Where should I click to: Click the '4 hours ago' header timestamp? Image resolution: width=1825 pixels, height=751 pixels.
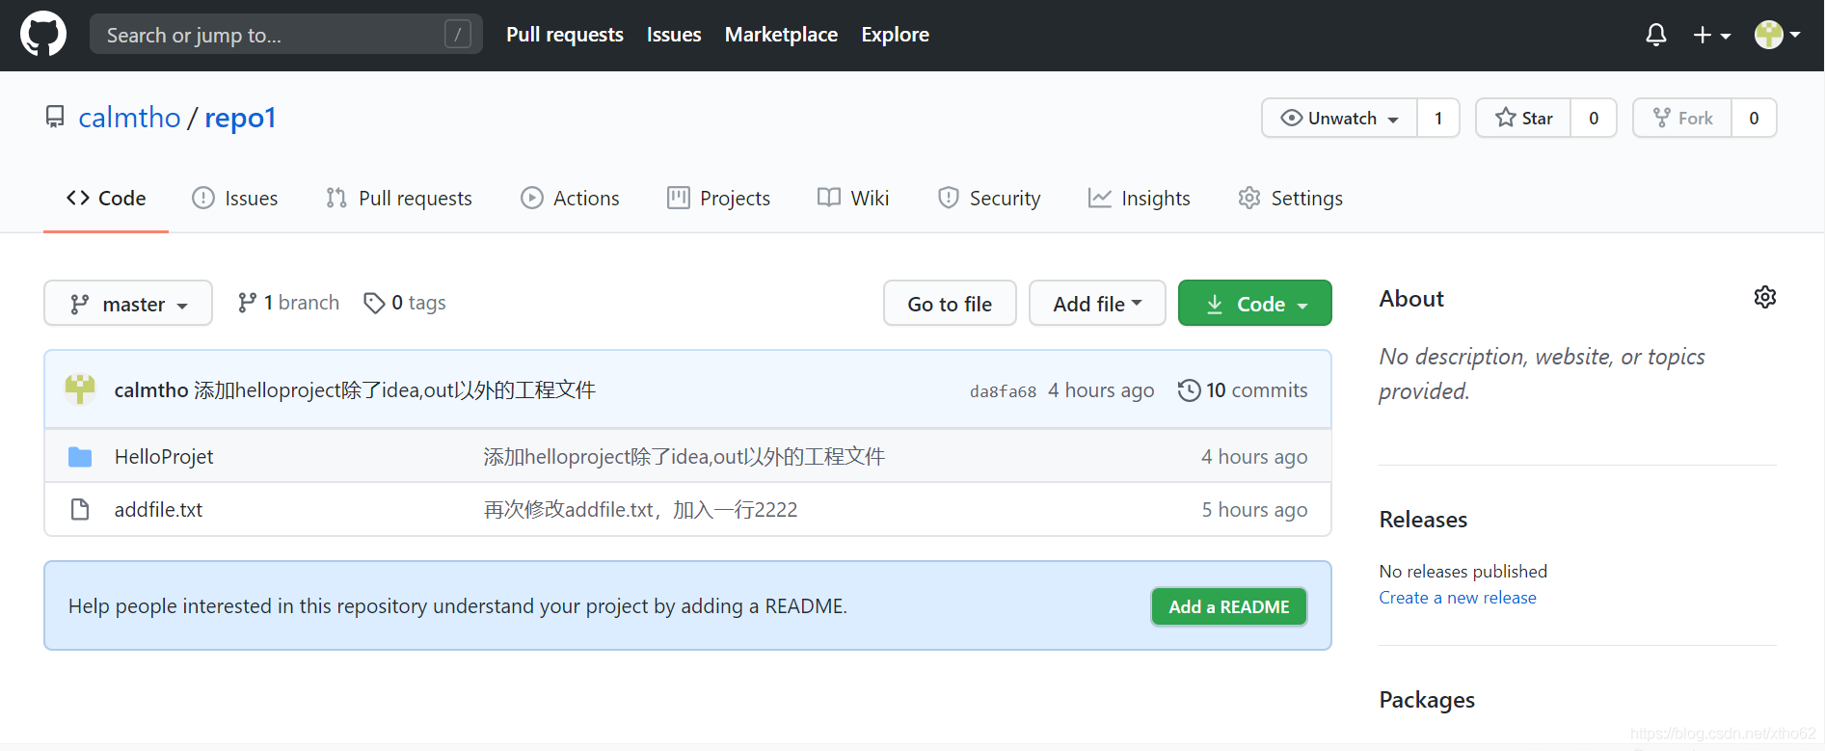(x=1101, y=390)
